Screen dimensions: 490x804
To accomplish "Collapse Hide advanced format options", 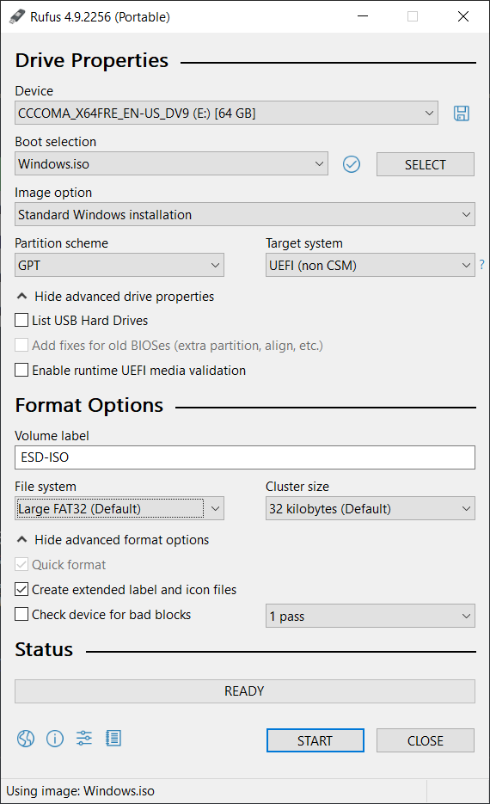I will 113,540.
